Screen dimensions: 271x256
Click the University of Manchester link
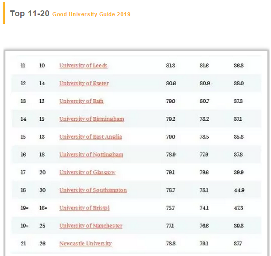pyautogui.click(x=90, y=226)
